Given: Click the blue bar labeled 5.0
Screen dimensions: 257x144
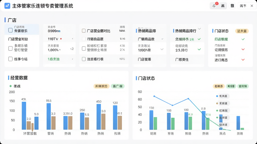Looking at the screenshot, I should pos(36,123).
